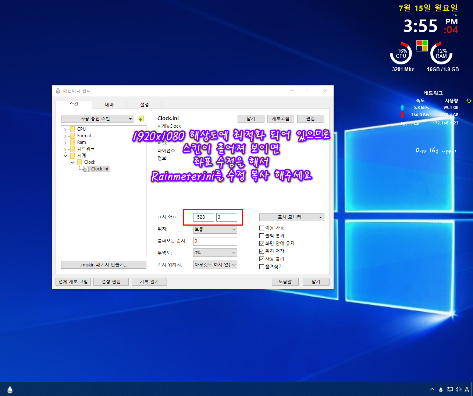This screenshot has width=473, height=396.
Task: Expand the CPU tree node arrow
Action: tap(65, 130)
